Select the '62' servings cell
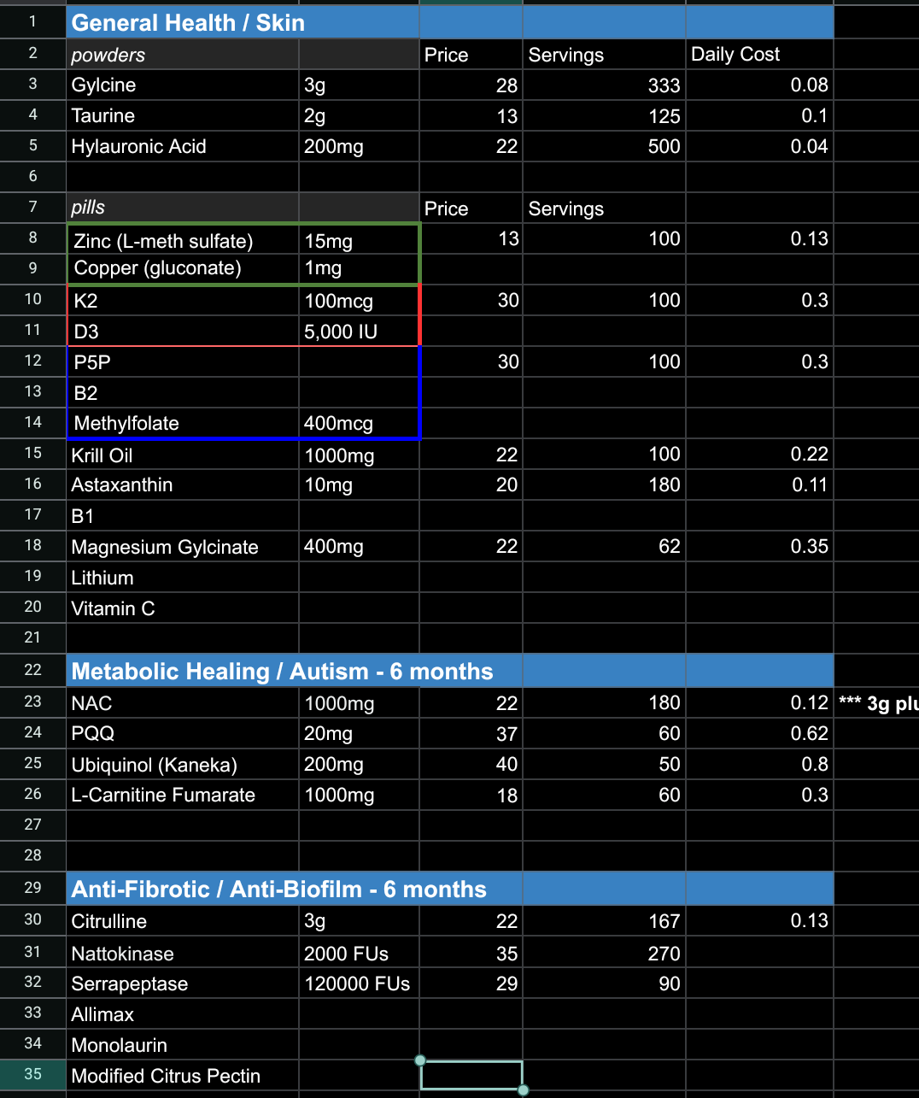Screen dimensions: 919x1098 (x=604, y=547)
